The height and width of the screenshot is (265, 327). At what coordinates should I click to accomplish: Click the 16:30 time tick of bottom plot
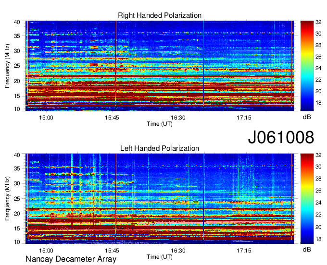tap(178, 251)
